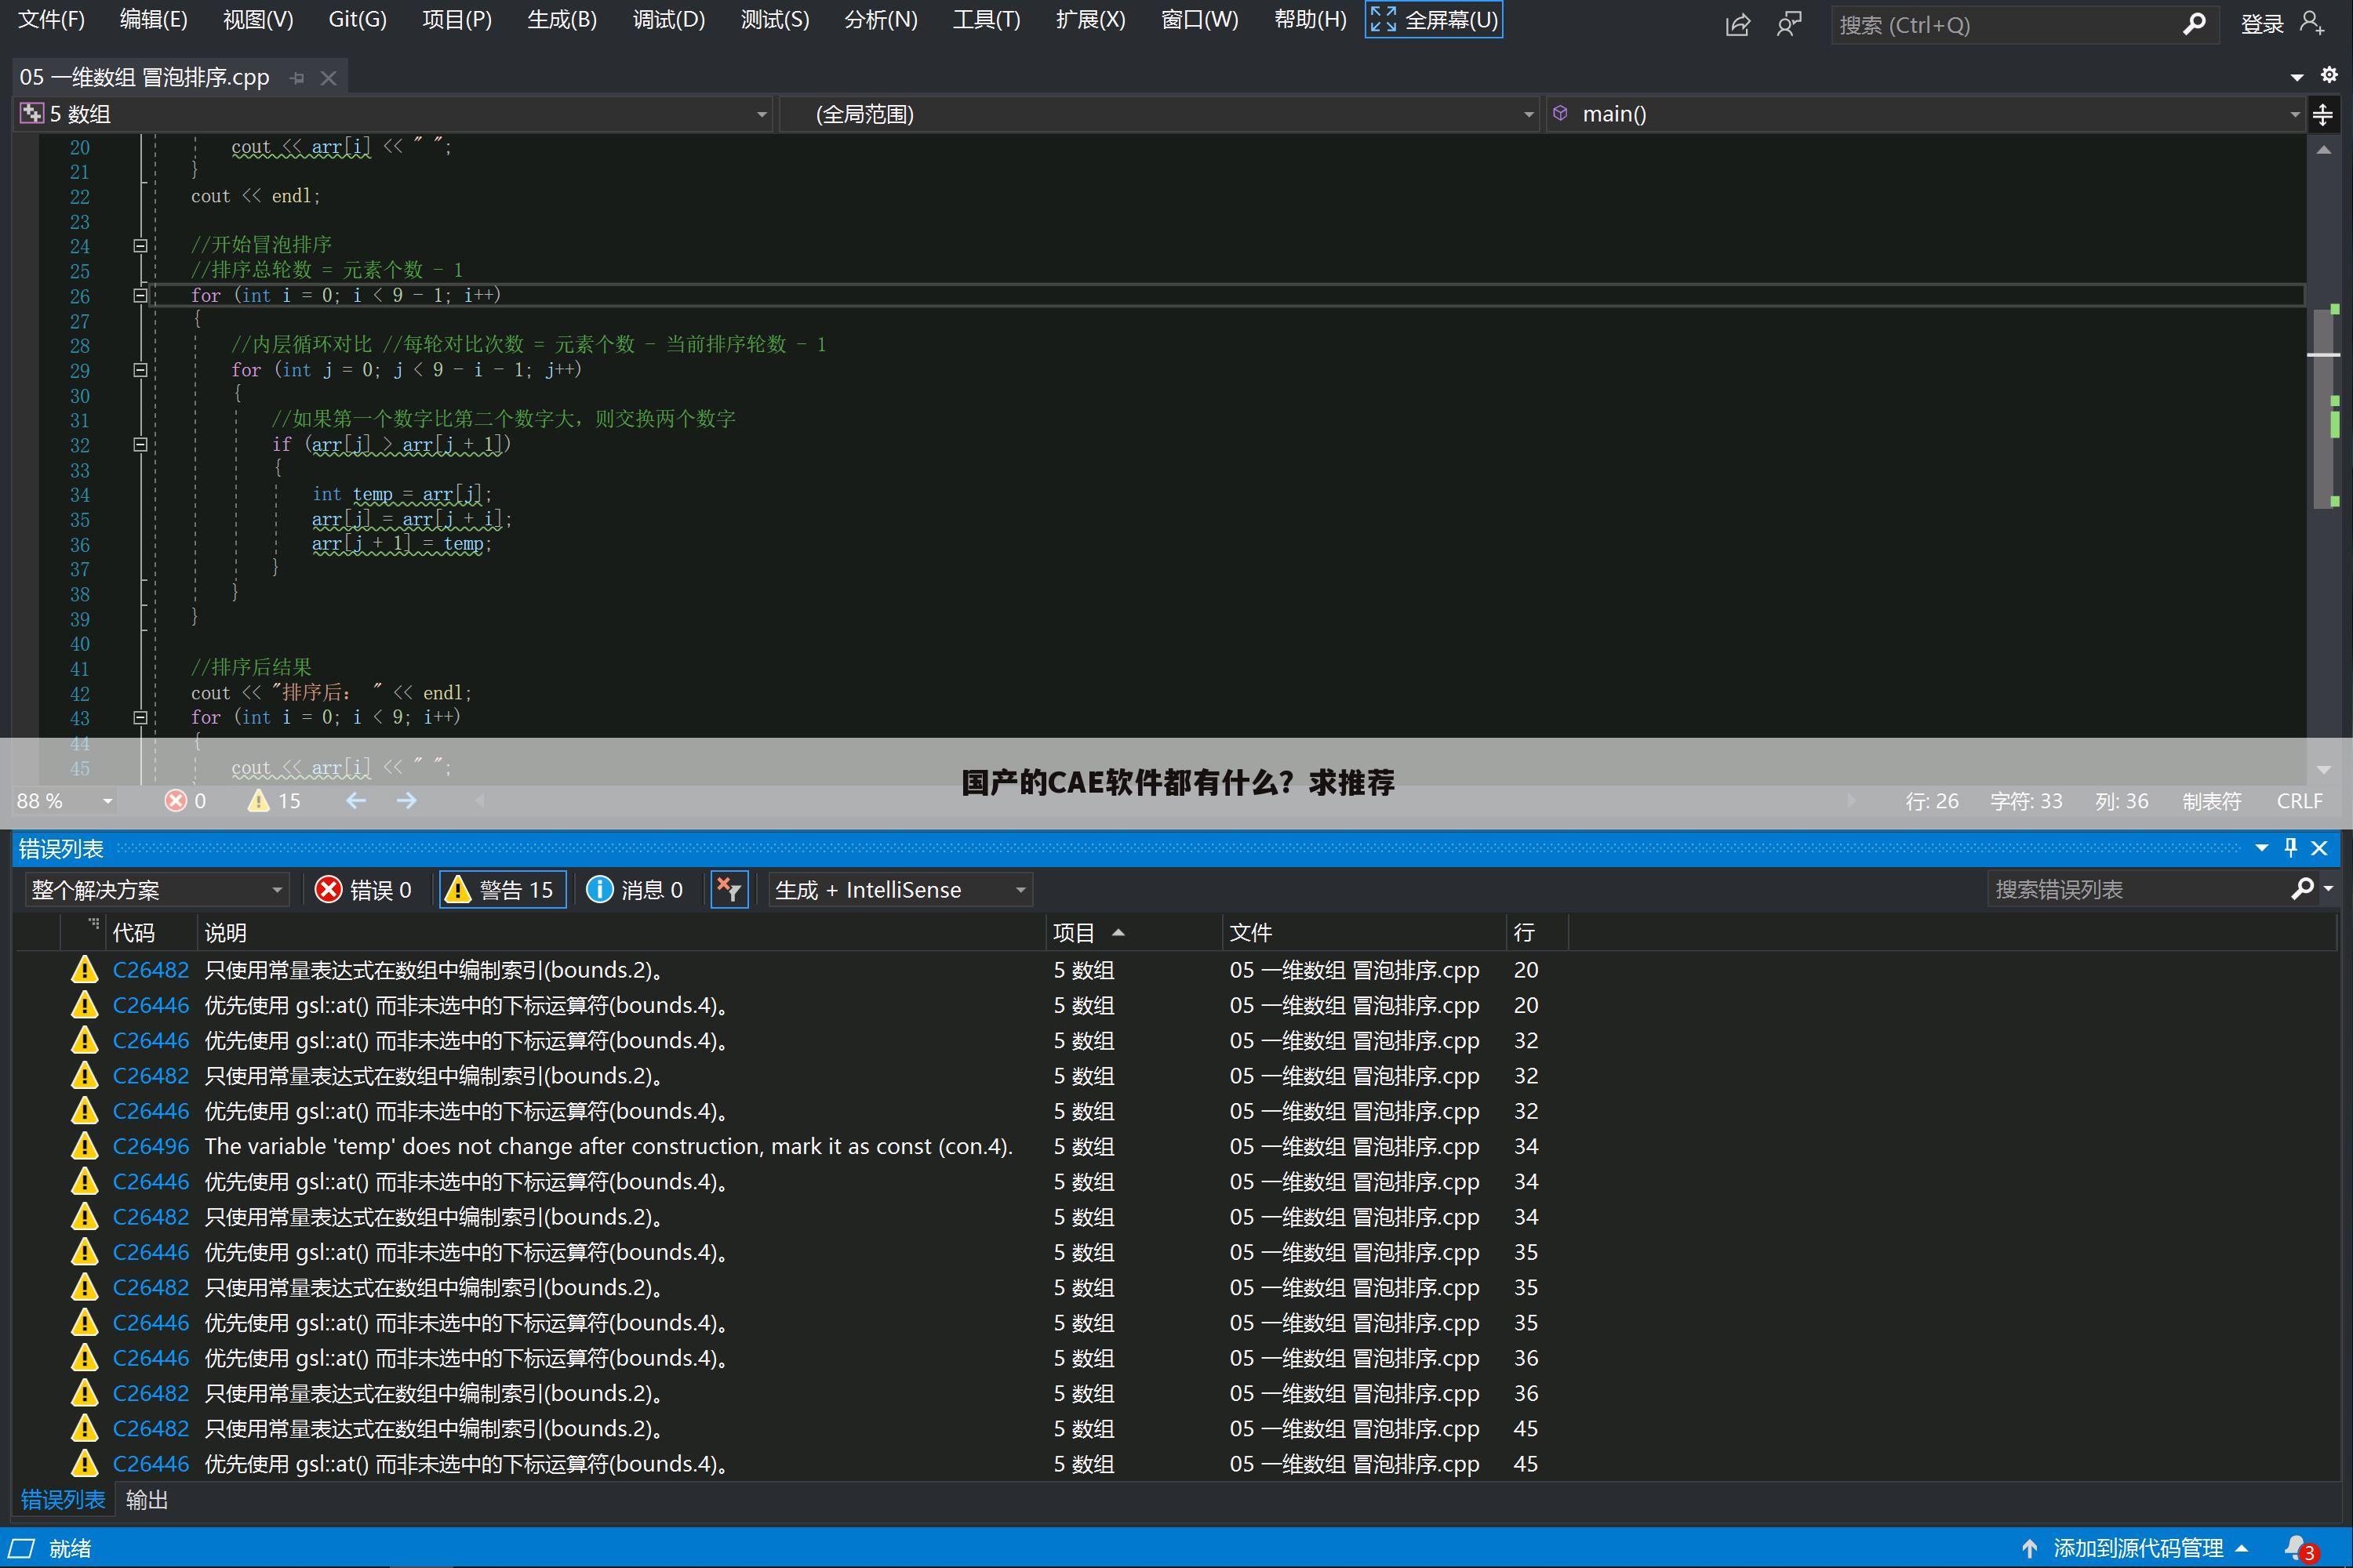Navigate backward with the left arrow

356,801
